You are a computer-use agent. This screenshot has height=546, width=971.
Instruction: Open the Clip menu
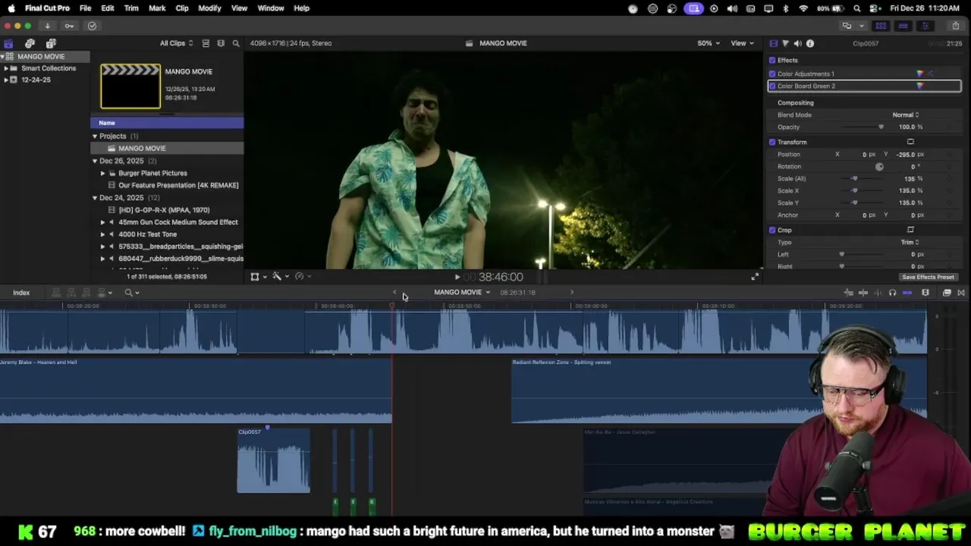182,8
